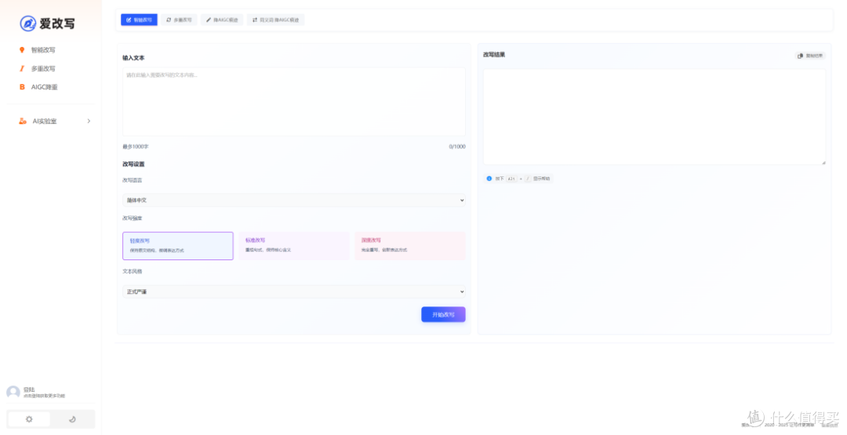Switch to the 多重改写 top tab
The width and height of the screenshot is (847, 435).
coord(179,20)
